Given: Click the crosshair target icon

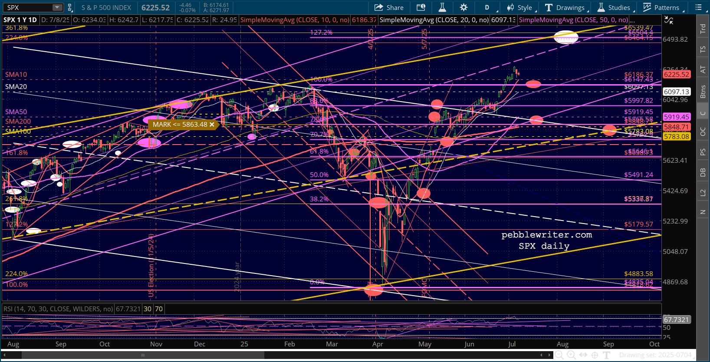Looking at the screenshot, I should [595, 355].
